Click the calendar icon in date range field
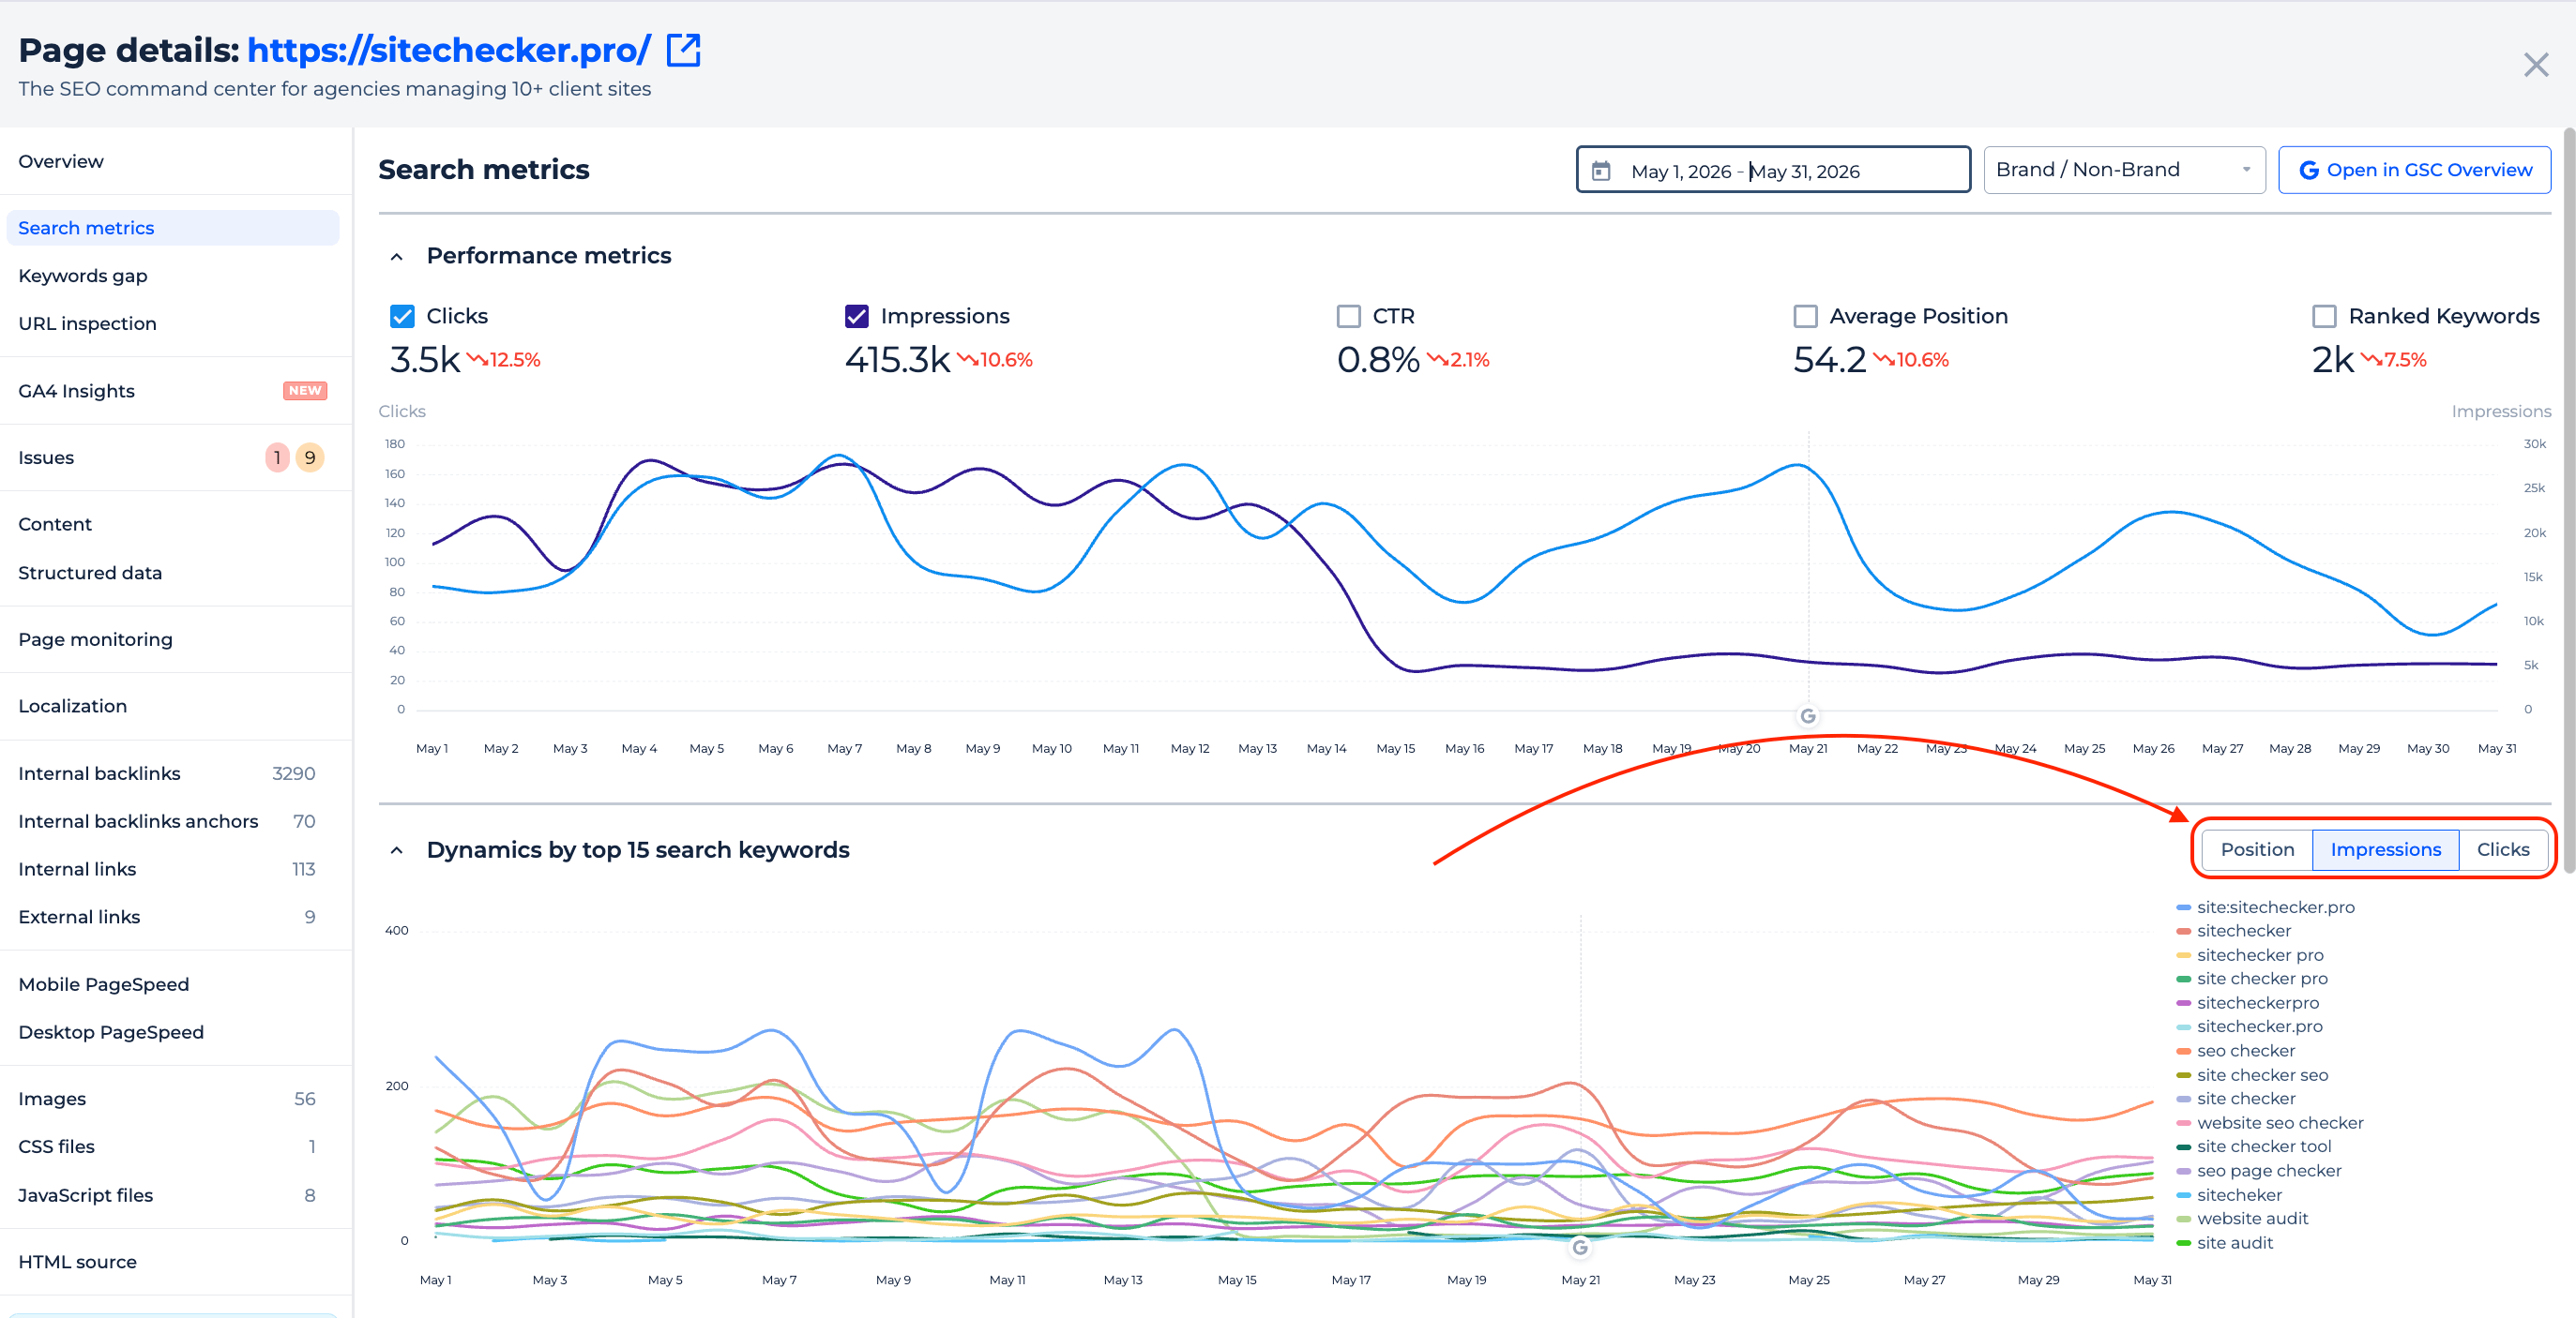 coord(1601,171)
